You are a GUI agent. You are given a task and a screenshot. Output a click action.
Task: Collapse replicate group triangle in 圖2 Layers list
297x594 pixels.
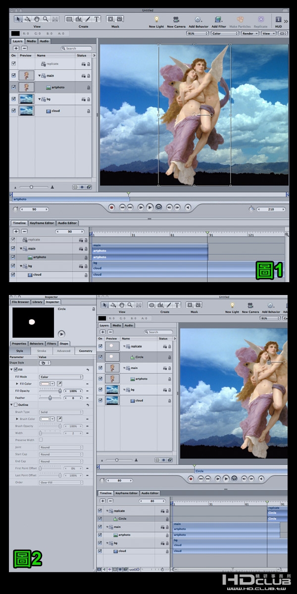tap(124, 346)
